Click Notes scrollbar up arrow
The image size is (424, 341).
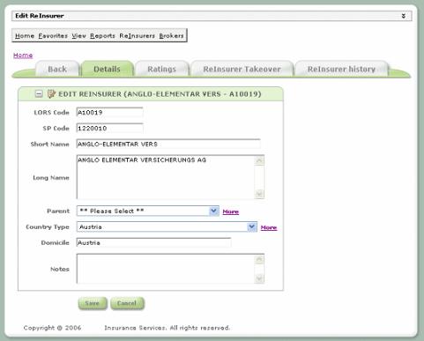click(259, 260)
